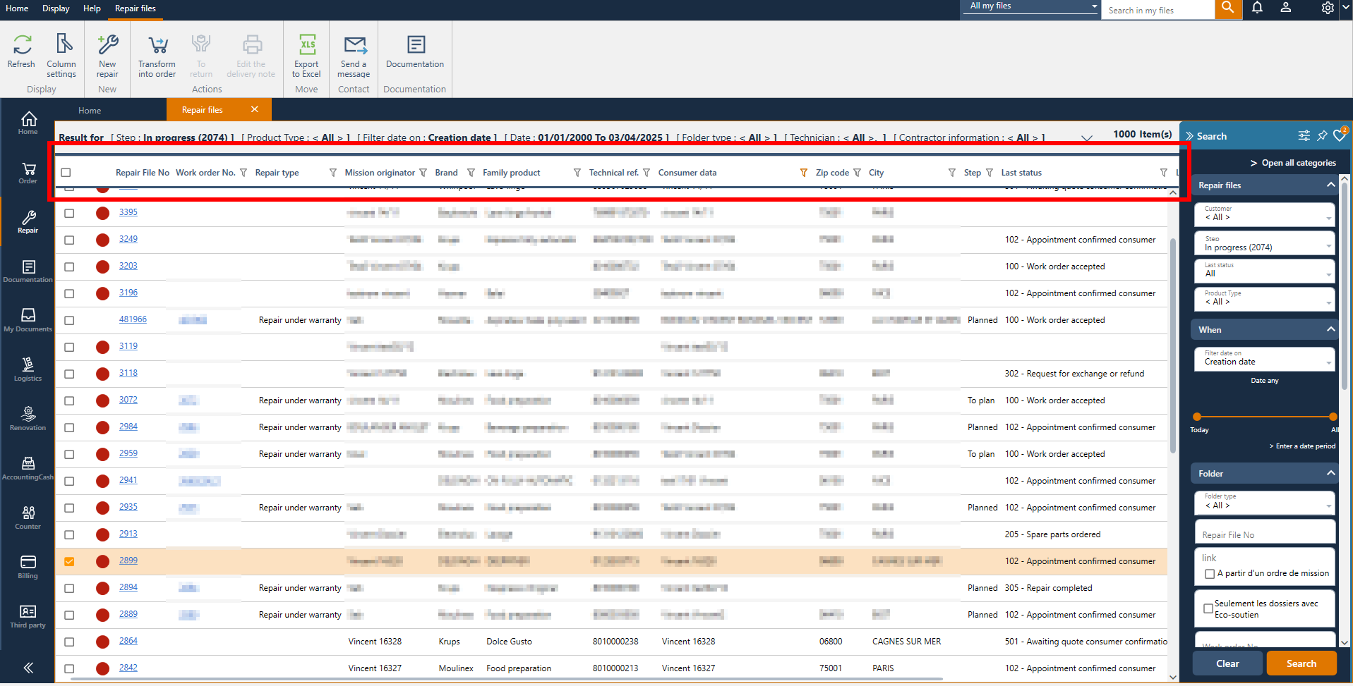Select the Repair files ribbon tab
This screenshot has width=1353, height=686.
coord(136,8)
